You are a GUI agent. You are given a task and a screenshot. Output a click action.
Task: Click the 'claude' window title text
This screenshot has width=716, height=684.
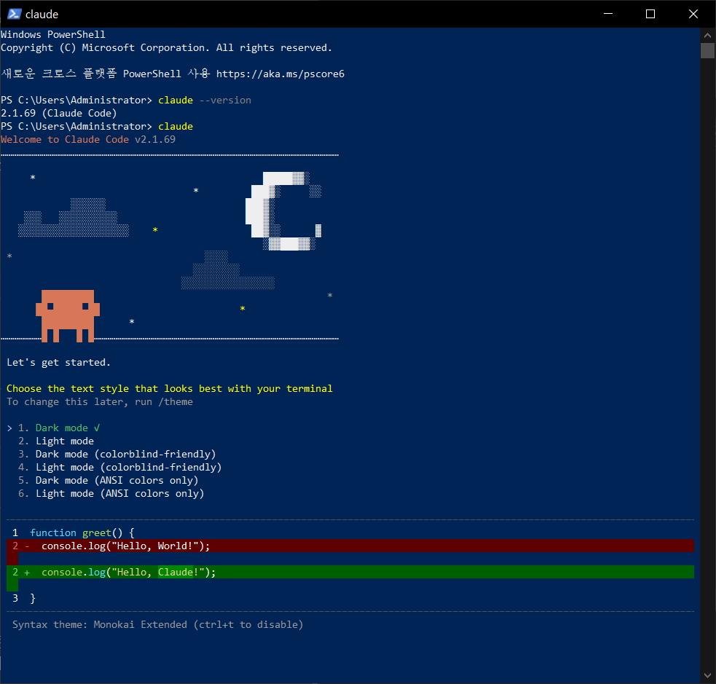[42, 14]
